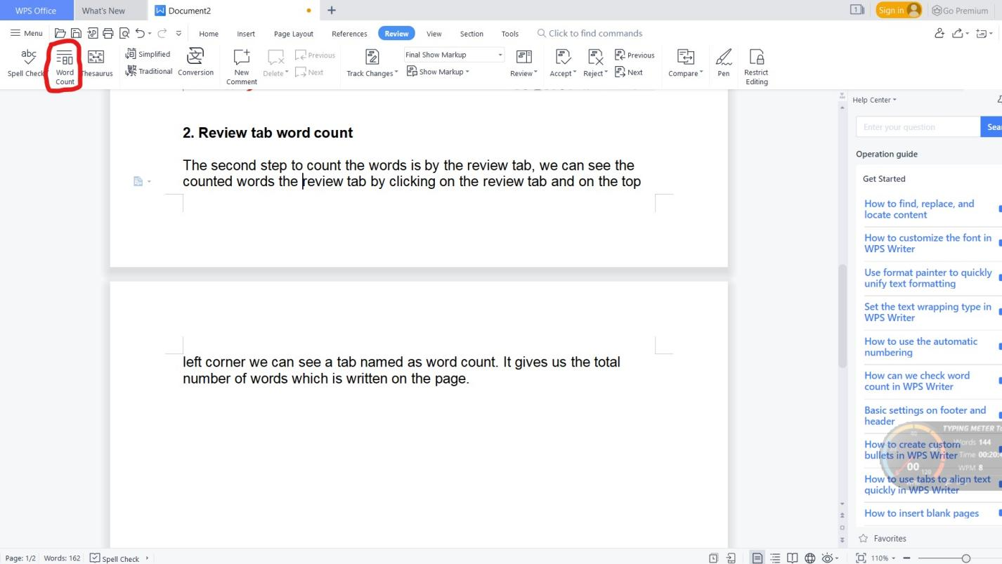
Task: Toggle Traditional Chinese conversion
Action: pyautogui.click(x=149, y=71)
